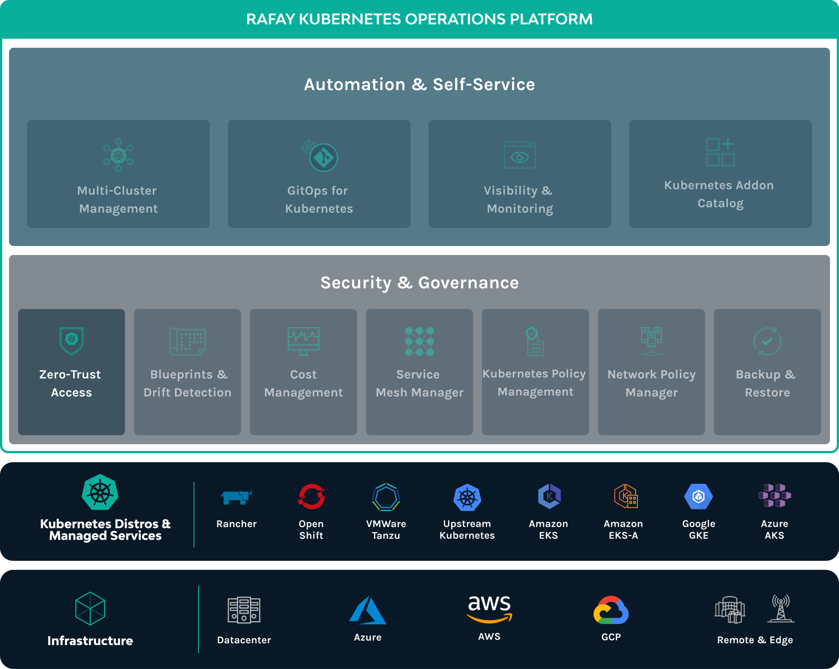Click the Cost Management monitor icon
Image resolution: width=839 pixels, height=669 pixels.
304,341
